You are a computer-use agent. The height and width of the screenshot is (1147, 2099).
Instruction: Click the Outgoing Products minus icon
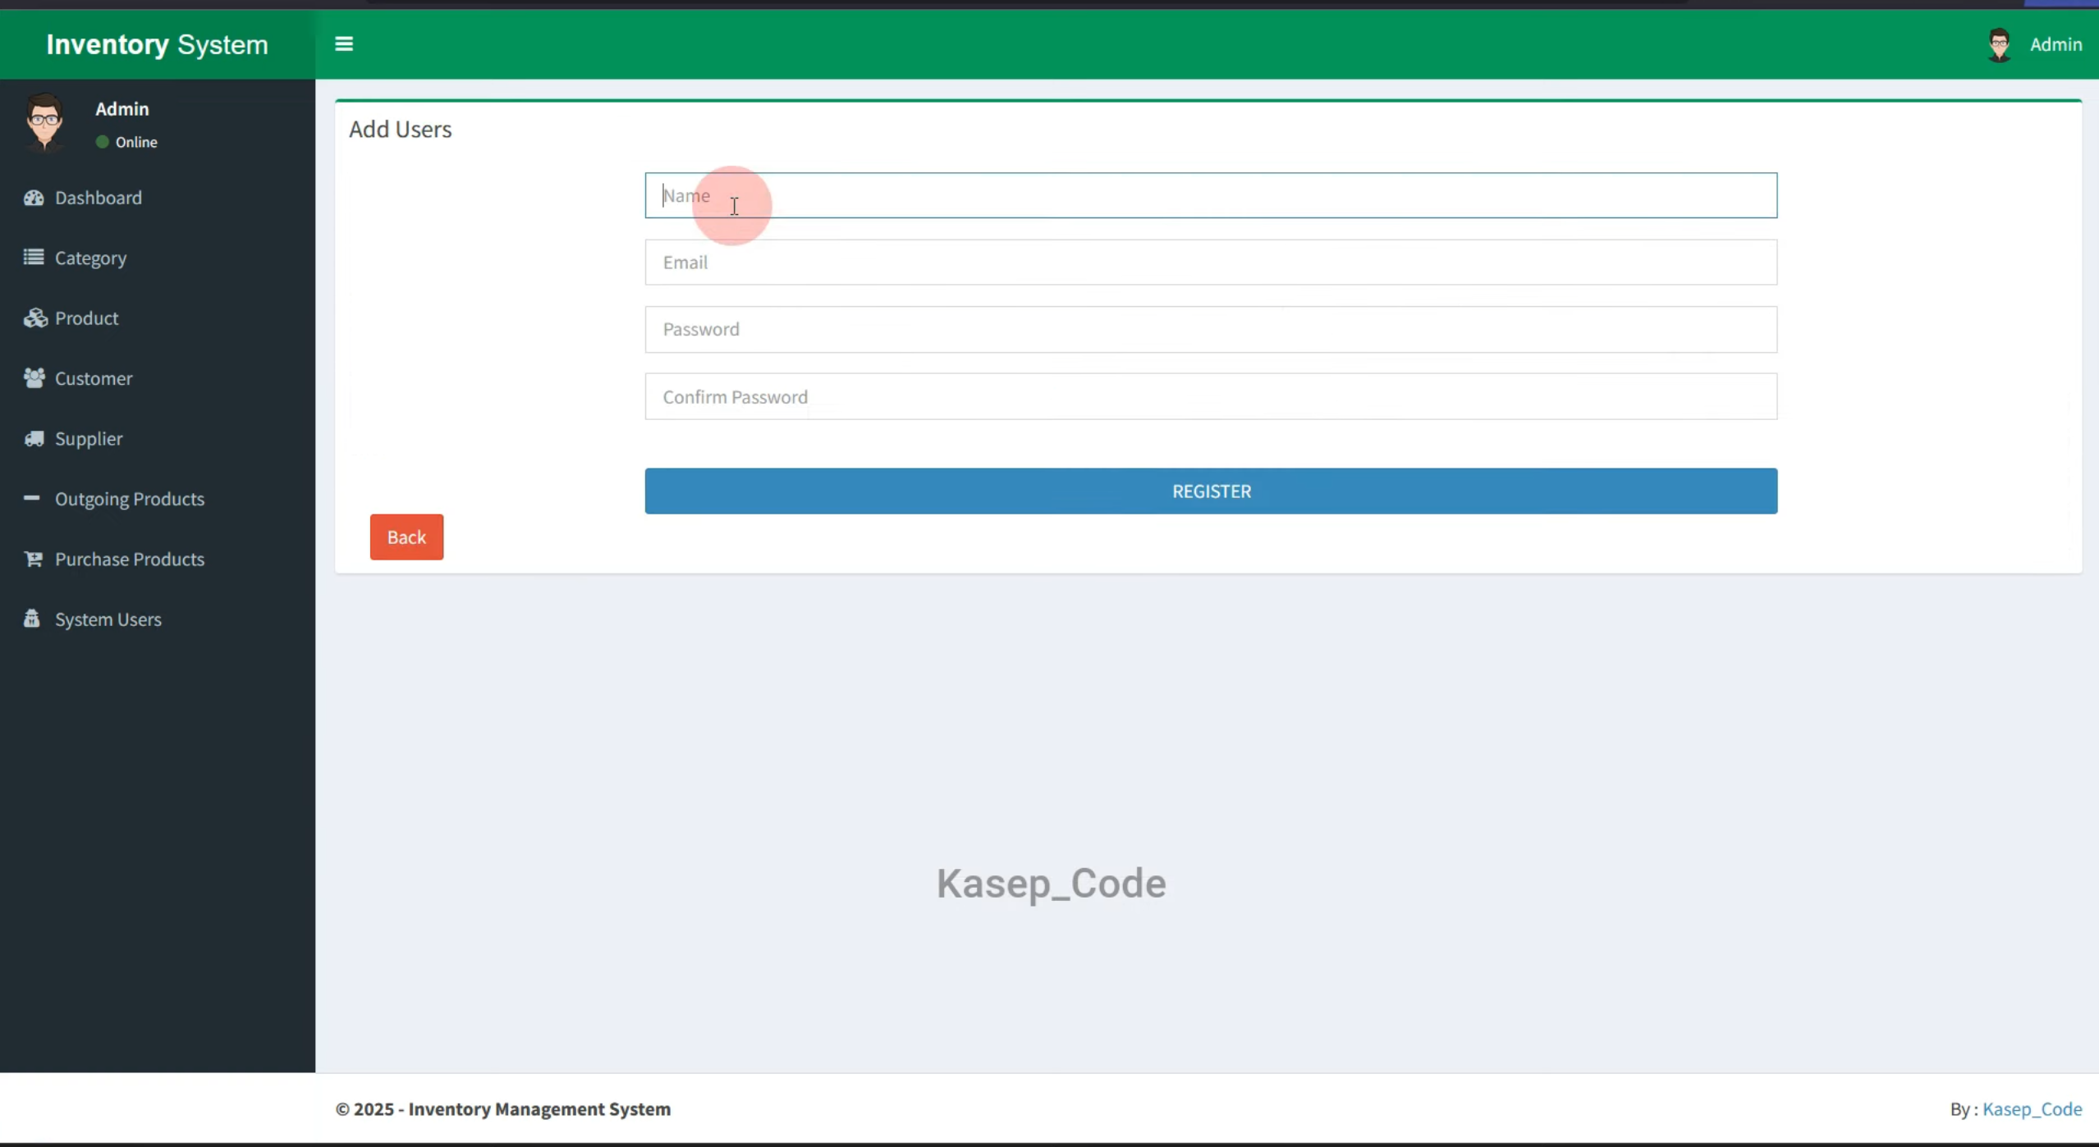[x=32, y=498]
